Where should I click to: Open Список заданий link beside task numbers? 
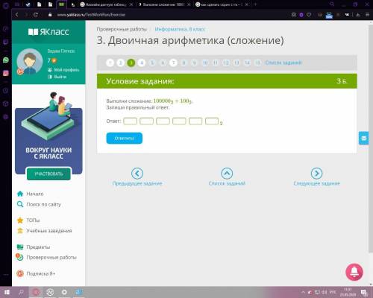point(283,63)
